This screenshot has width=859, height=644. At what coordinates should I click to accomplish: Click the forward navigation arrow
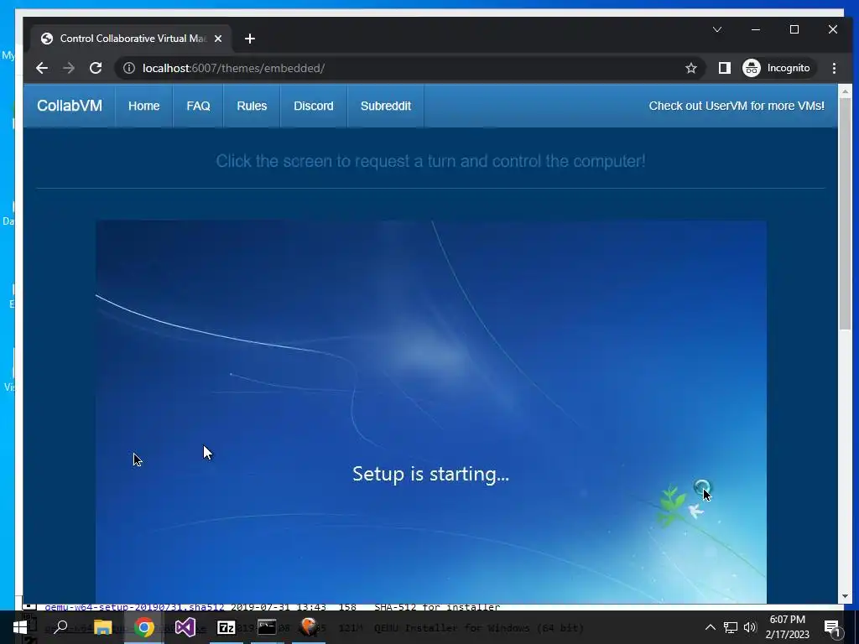(x=69, y=68)
